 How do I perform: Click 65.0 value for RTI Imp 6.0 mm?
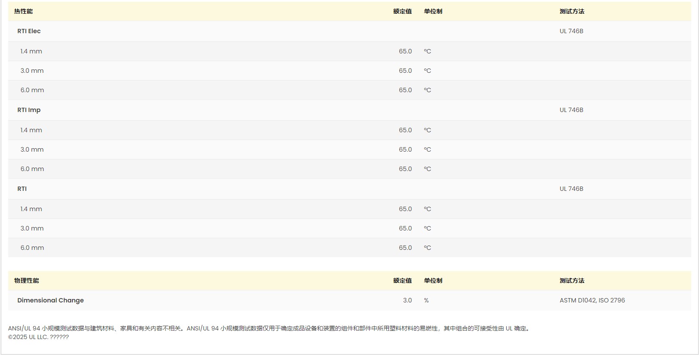coord(405,169)
